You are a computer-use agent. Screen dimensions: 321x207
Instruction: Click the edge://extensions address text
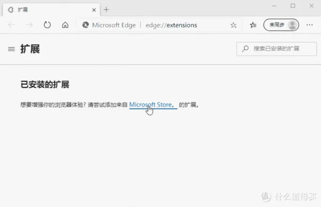[x=171, y=25]
